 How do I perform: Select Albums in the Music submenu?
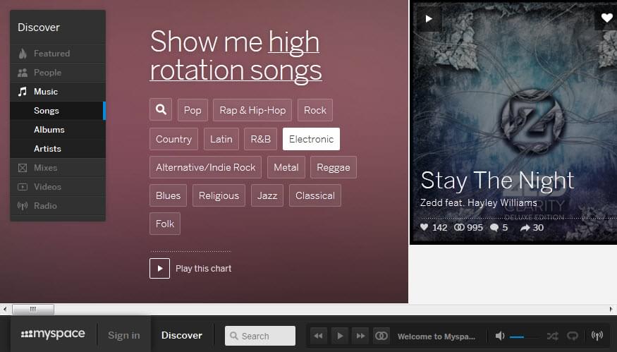[x=49, y=130]
